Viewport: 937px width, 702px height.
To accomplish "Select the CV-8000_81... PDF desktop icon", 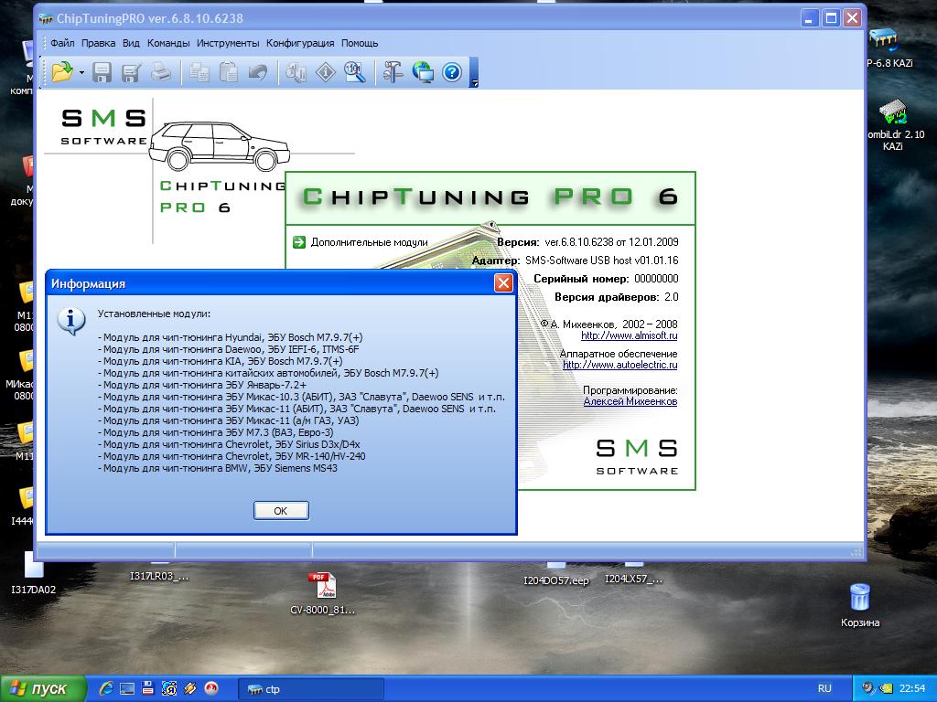I will pyautogui.click(x=322, y=592).
